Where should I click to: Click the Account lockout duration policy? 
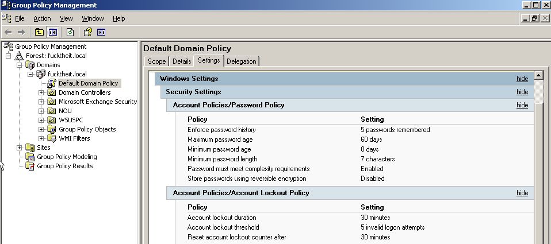click(x=222, y=218)
